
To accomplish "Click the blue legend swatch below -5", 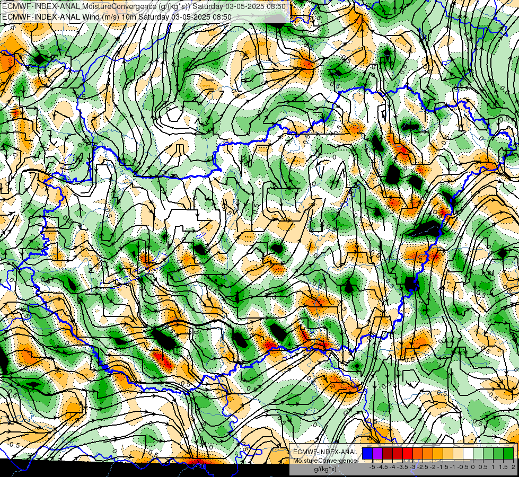I will pos(367,453).
